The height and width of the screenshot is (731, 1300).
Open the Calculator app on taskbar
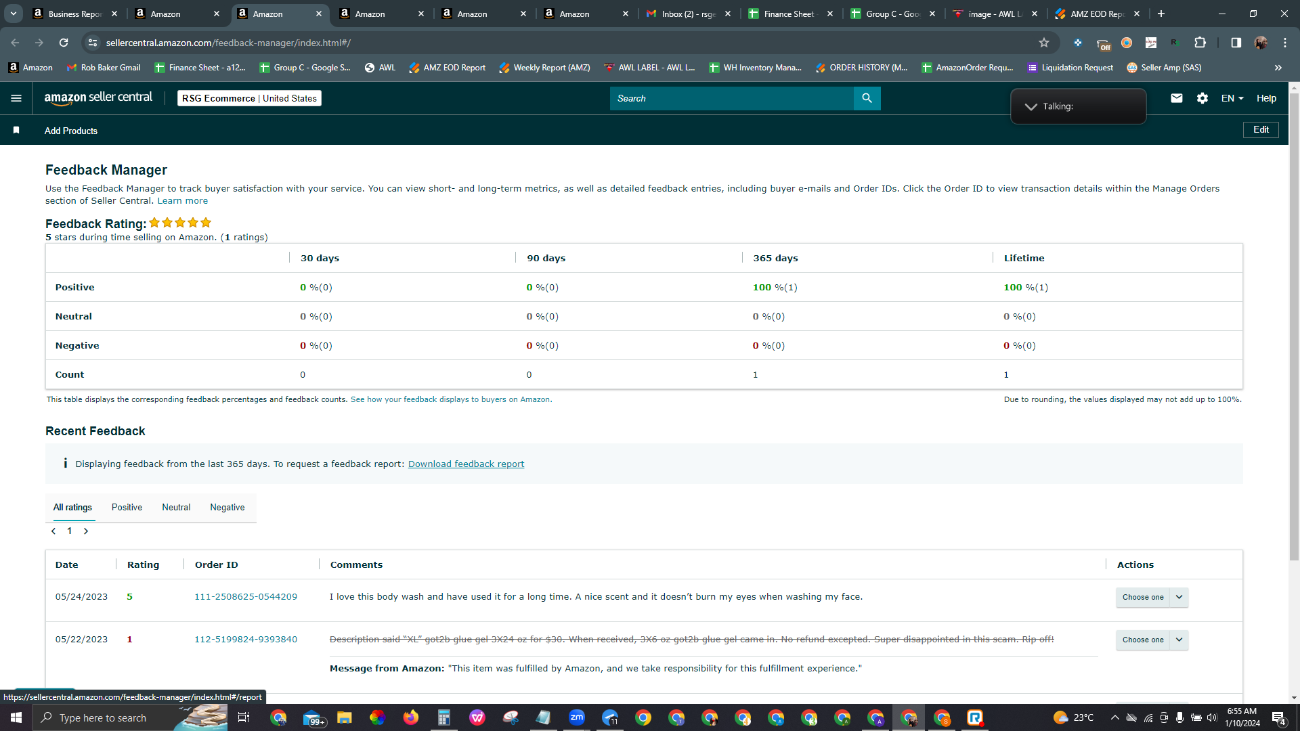[444, 717]
